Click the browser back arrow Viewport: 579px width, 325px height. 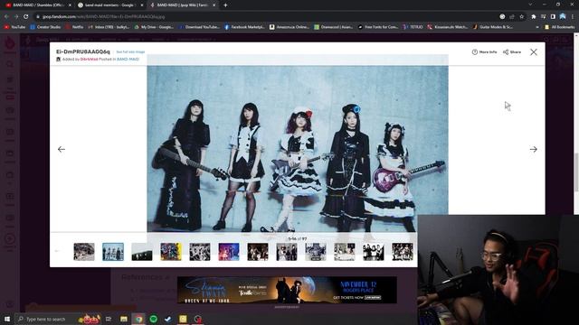click(6, 16)
